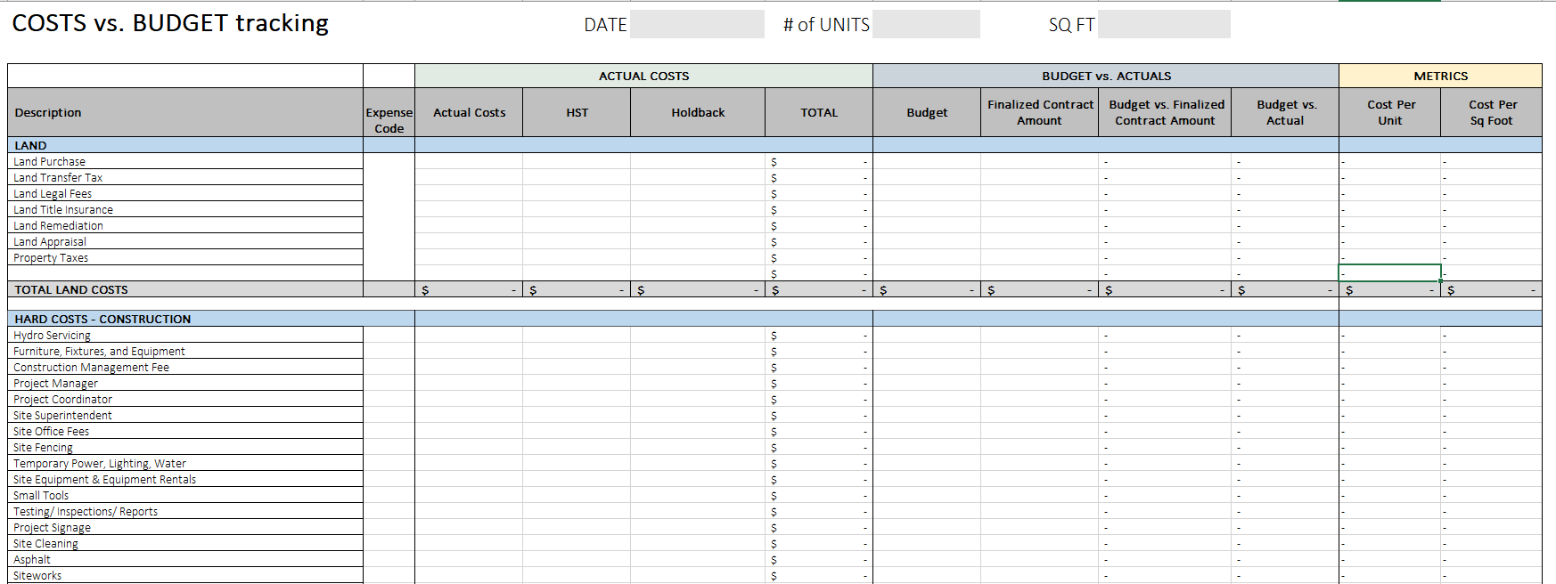Viewport: 1556px width, 584px height.
Task: Select the 'COSTS vs. BUDGET tracking' title
Action: click(x=170, y=23)
